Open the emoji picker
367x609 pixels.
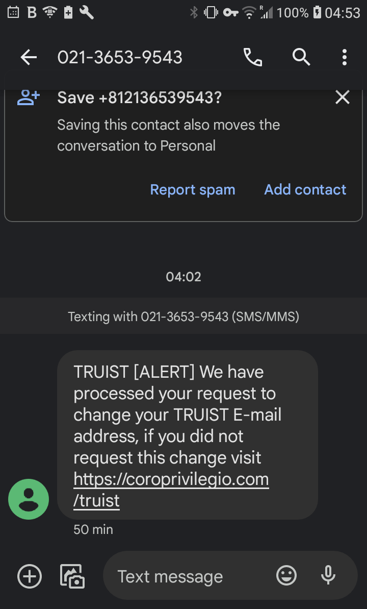(x=286, y=576)
